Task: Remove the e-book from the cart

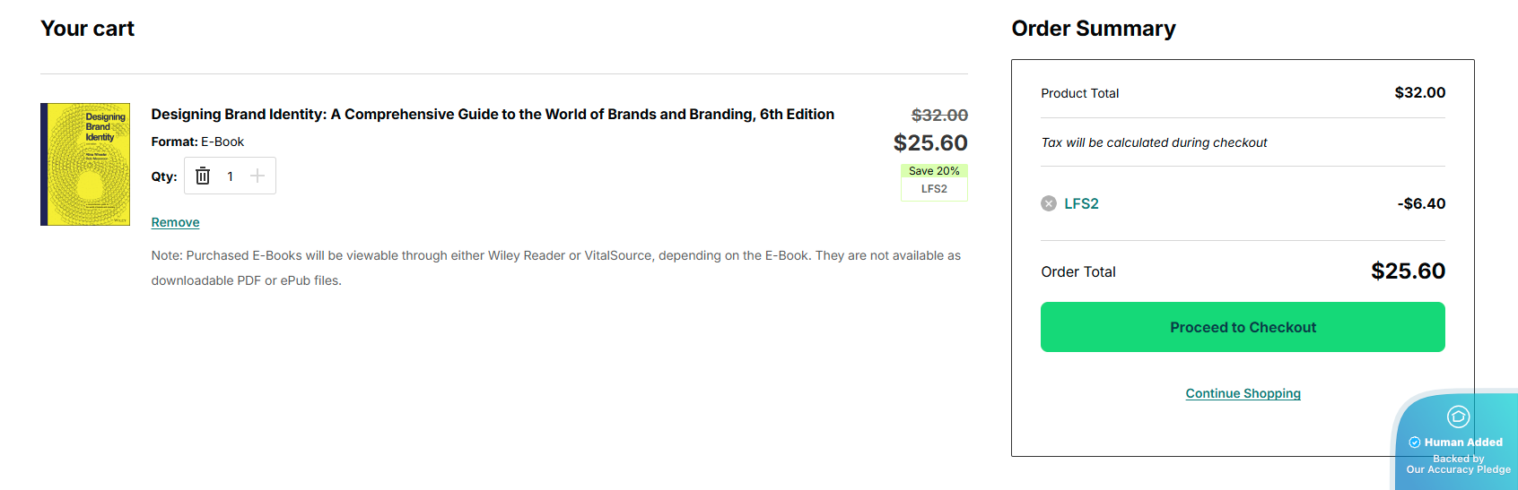Action: coord(175,222)
